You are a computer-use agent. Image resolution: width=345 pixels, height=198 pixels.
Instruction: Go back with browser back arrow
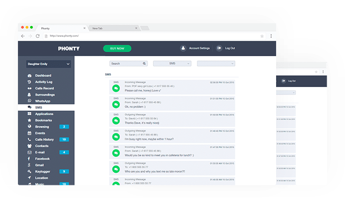[x=23, y=36]
